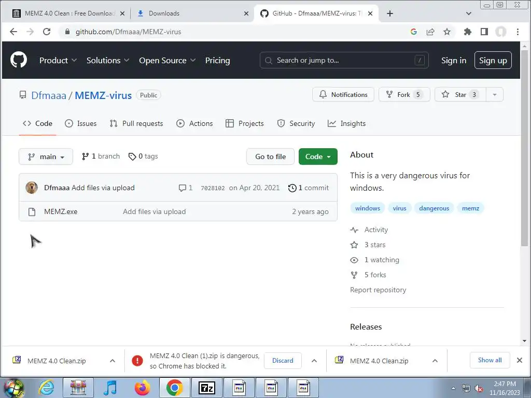
Task: Open the green Code dropdown
Action: (x=318, y=157)
